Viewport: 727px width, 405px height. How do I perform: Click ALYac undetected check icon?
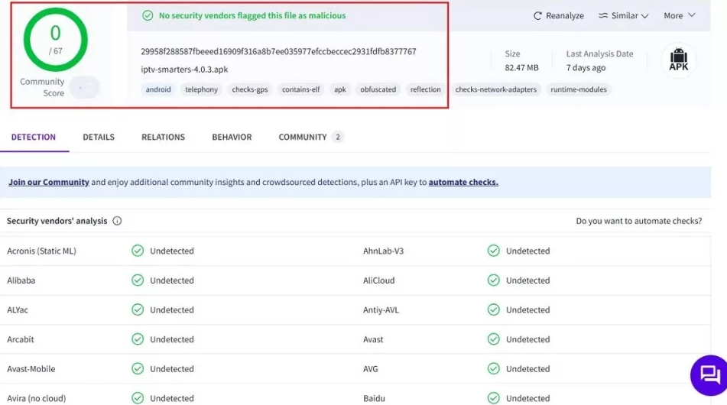[x=138, y=309]
